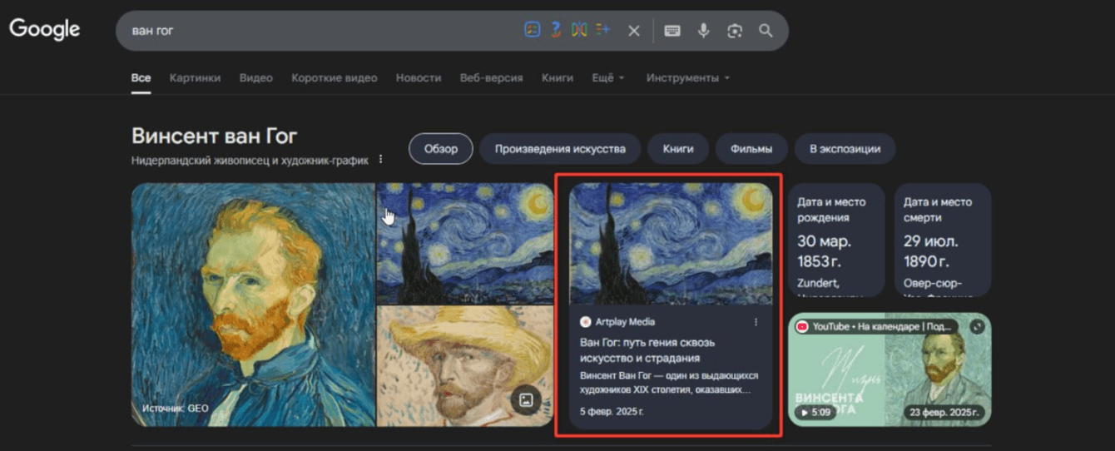Open the Starry Night thumbnail in Artplay Media card

pos(671,244)
